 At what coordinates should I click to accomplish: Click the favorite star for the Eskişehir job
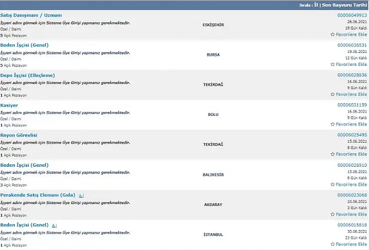click(x=333, y=34)
